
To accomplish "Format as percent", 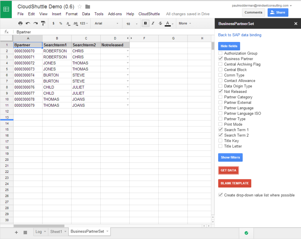I will 61,24.
